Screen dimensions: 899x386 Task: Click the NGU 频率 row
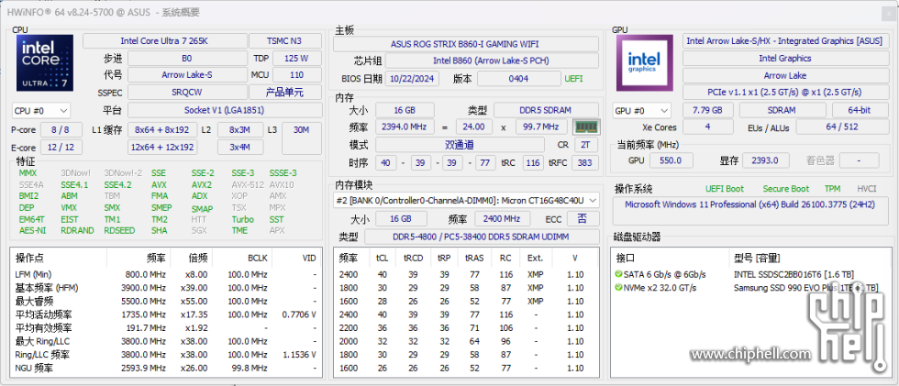(166, 369)
